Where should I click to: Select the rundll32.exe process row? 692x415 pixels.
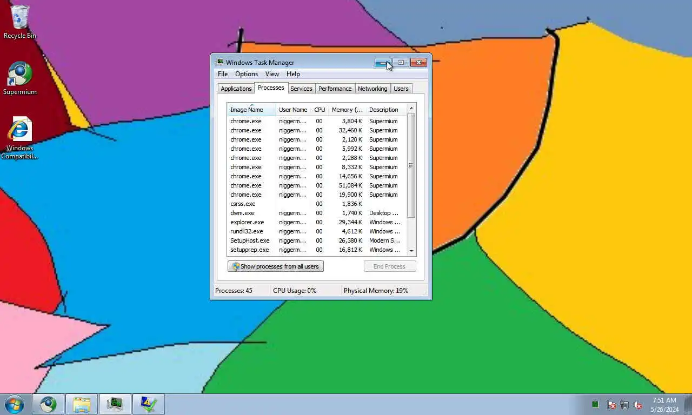click(x=317, y=231)
